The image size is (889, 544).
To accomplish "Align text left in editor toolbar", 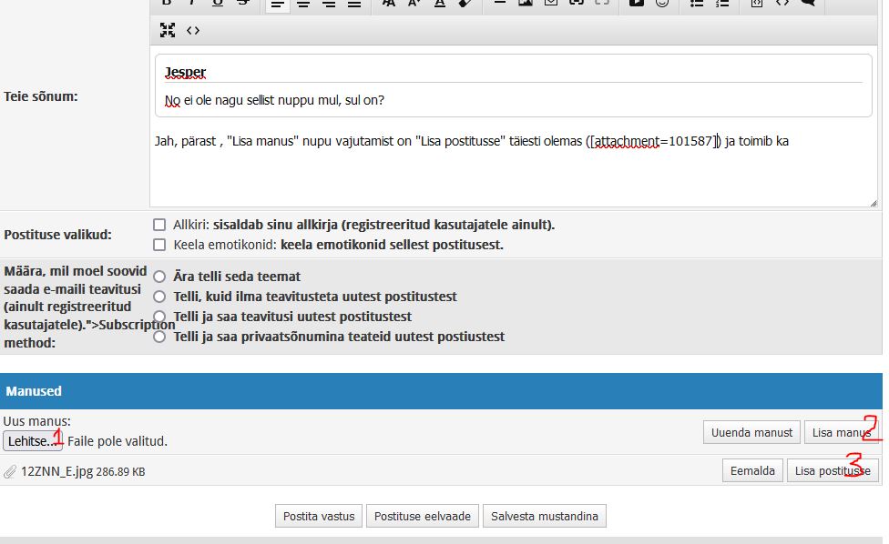I will click(278, 5).
